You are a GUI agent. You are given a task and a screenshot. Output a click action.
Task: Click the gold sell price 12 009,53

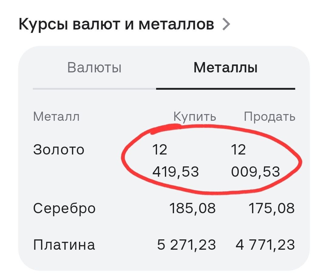point(255,161)
